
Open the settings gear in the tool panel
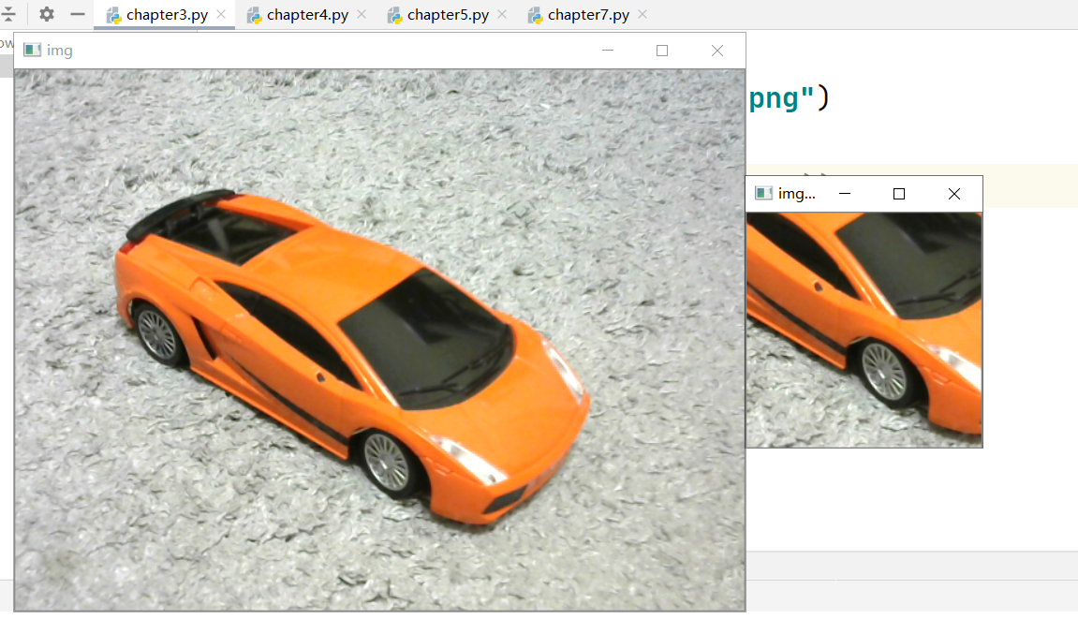47,14
